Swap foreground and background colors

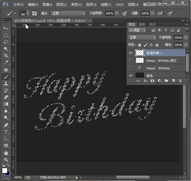coord(8,165)
